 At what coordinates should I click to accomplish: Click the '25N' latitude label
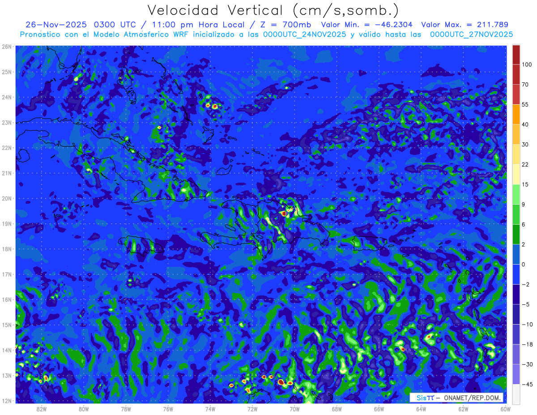pos(7,72)
